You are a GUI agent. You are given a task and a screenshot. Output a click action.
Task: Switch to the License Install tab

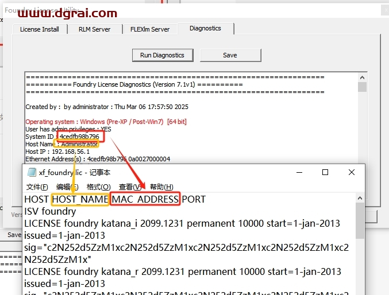(40, 29)
